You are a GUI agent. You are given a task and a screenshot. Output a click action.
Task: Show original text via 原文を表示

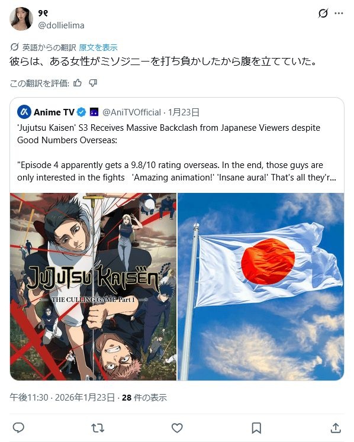tap(98, 47)
